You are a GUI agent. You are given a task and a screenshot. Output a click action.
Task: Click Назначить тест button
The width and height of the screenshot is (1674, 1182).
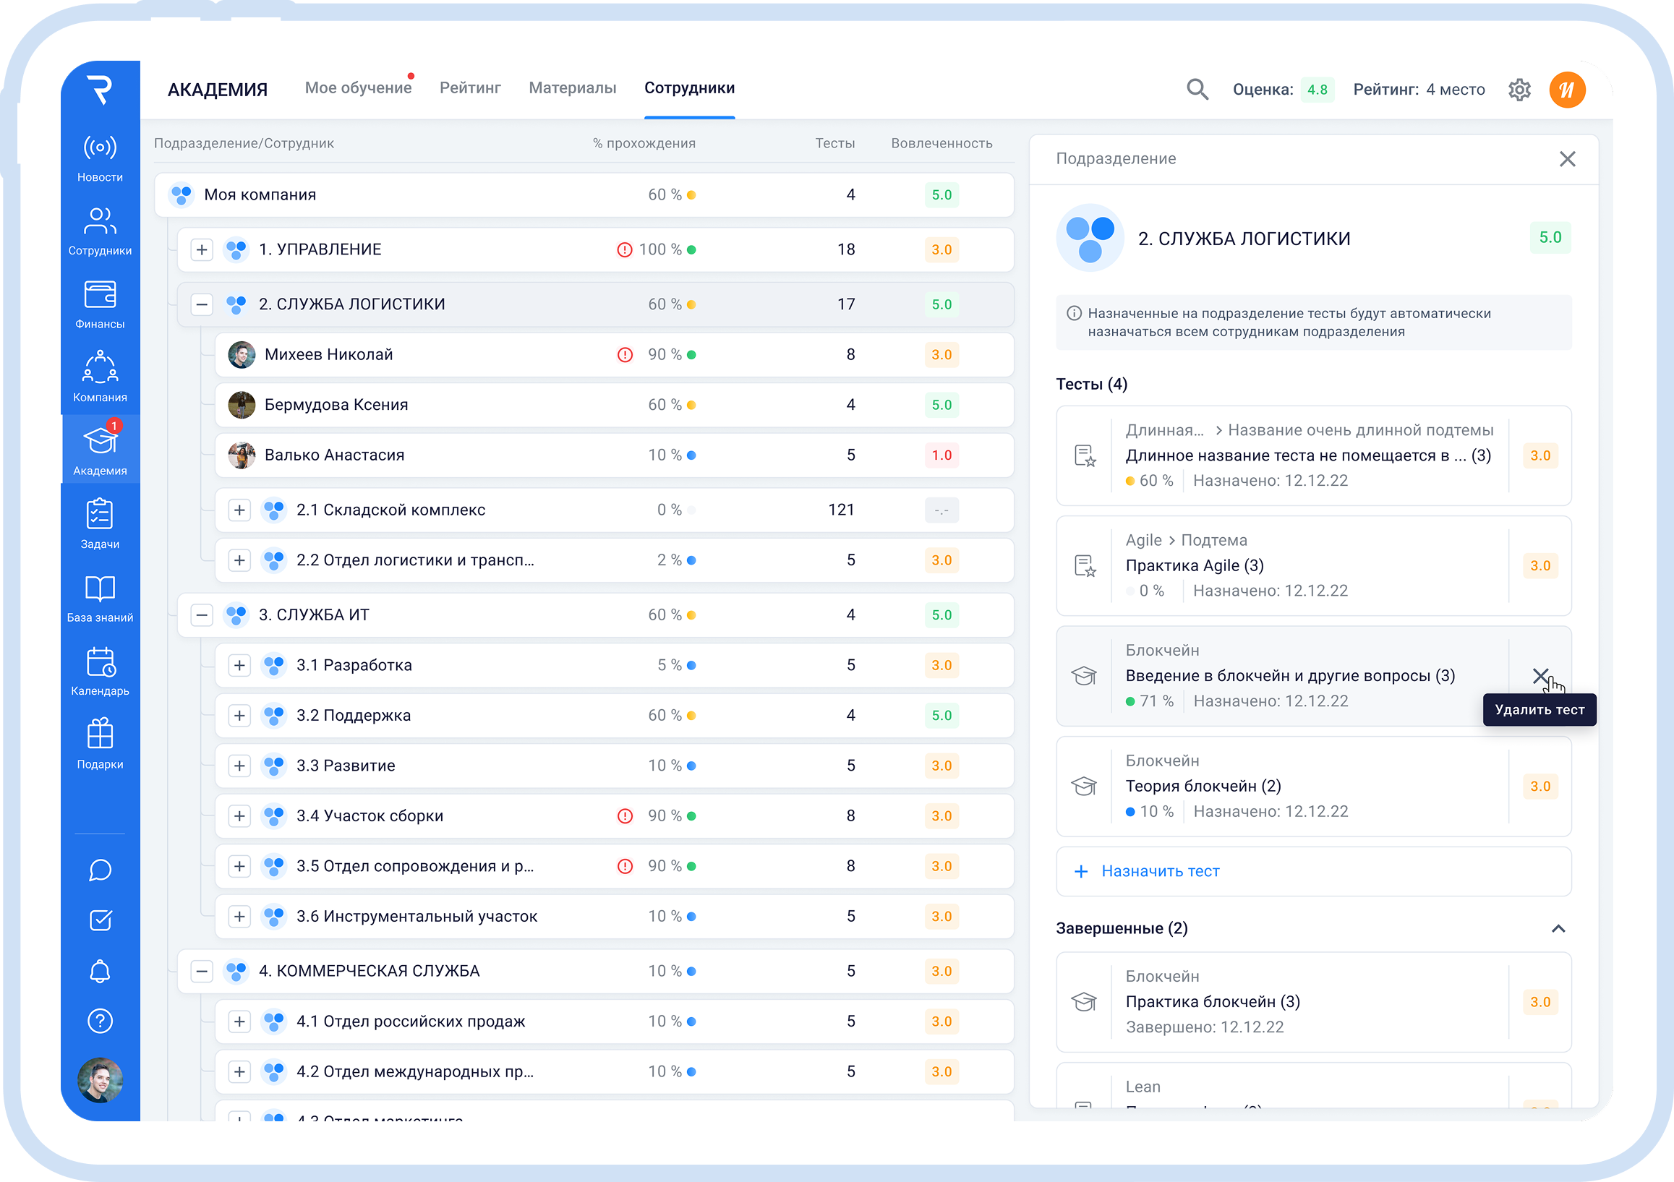[1313, 872]
